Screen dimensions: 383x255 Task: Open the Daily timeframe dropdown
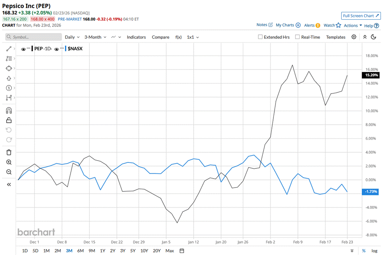(x=72, y=37)
